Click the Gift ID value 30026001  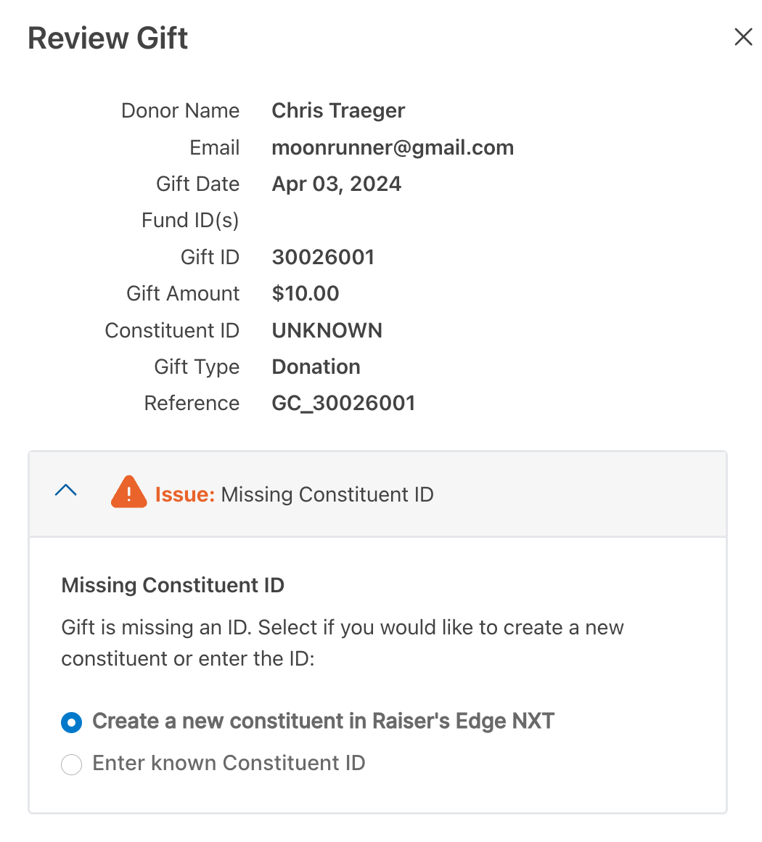[x=323, y=257]
